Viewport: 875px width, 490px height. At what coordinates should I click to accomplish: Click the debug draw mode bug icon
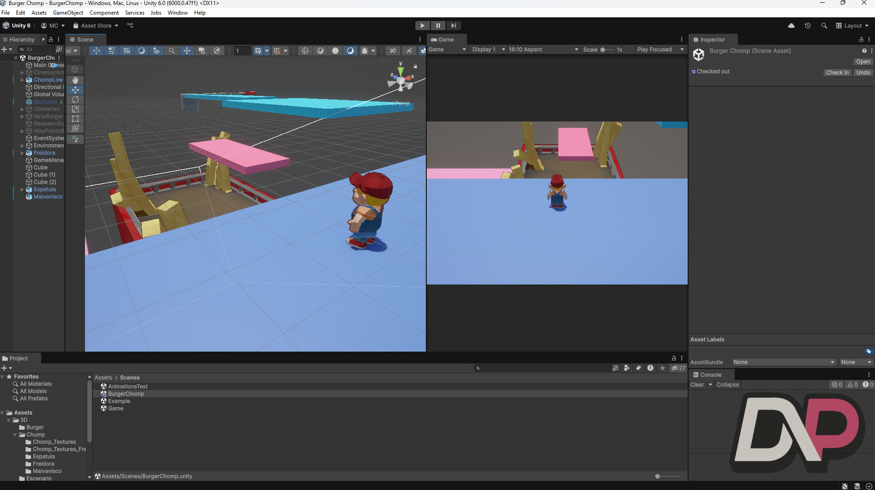coord(365,51)
